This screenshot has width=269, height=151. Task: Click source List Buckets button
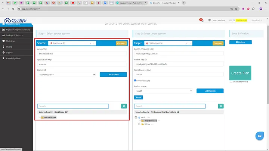click(113, 75)
